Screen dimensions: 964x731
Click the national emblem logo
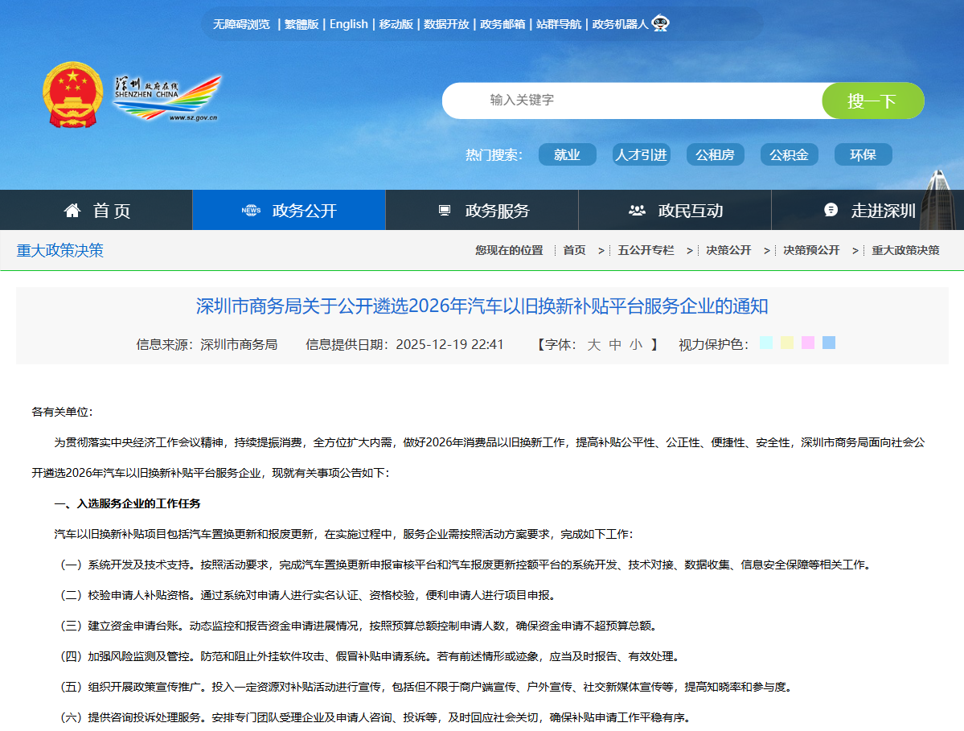pyautogui.click(x=73, y=95)
